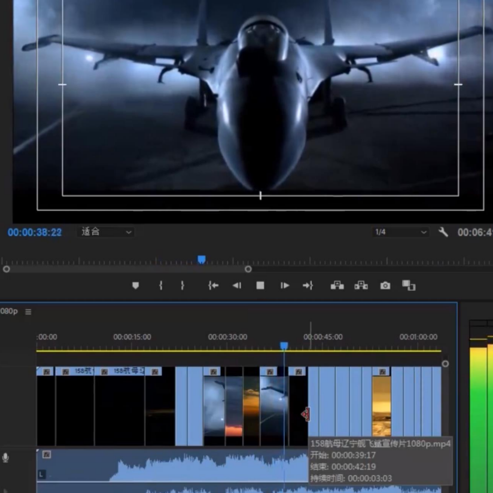Export frame with the camera icon

tap(385, 285)
